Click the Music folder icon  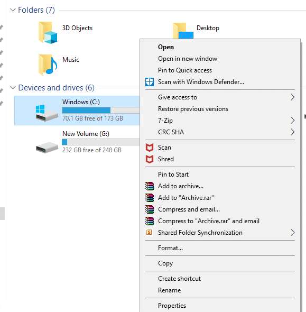pos(48,65)
